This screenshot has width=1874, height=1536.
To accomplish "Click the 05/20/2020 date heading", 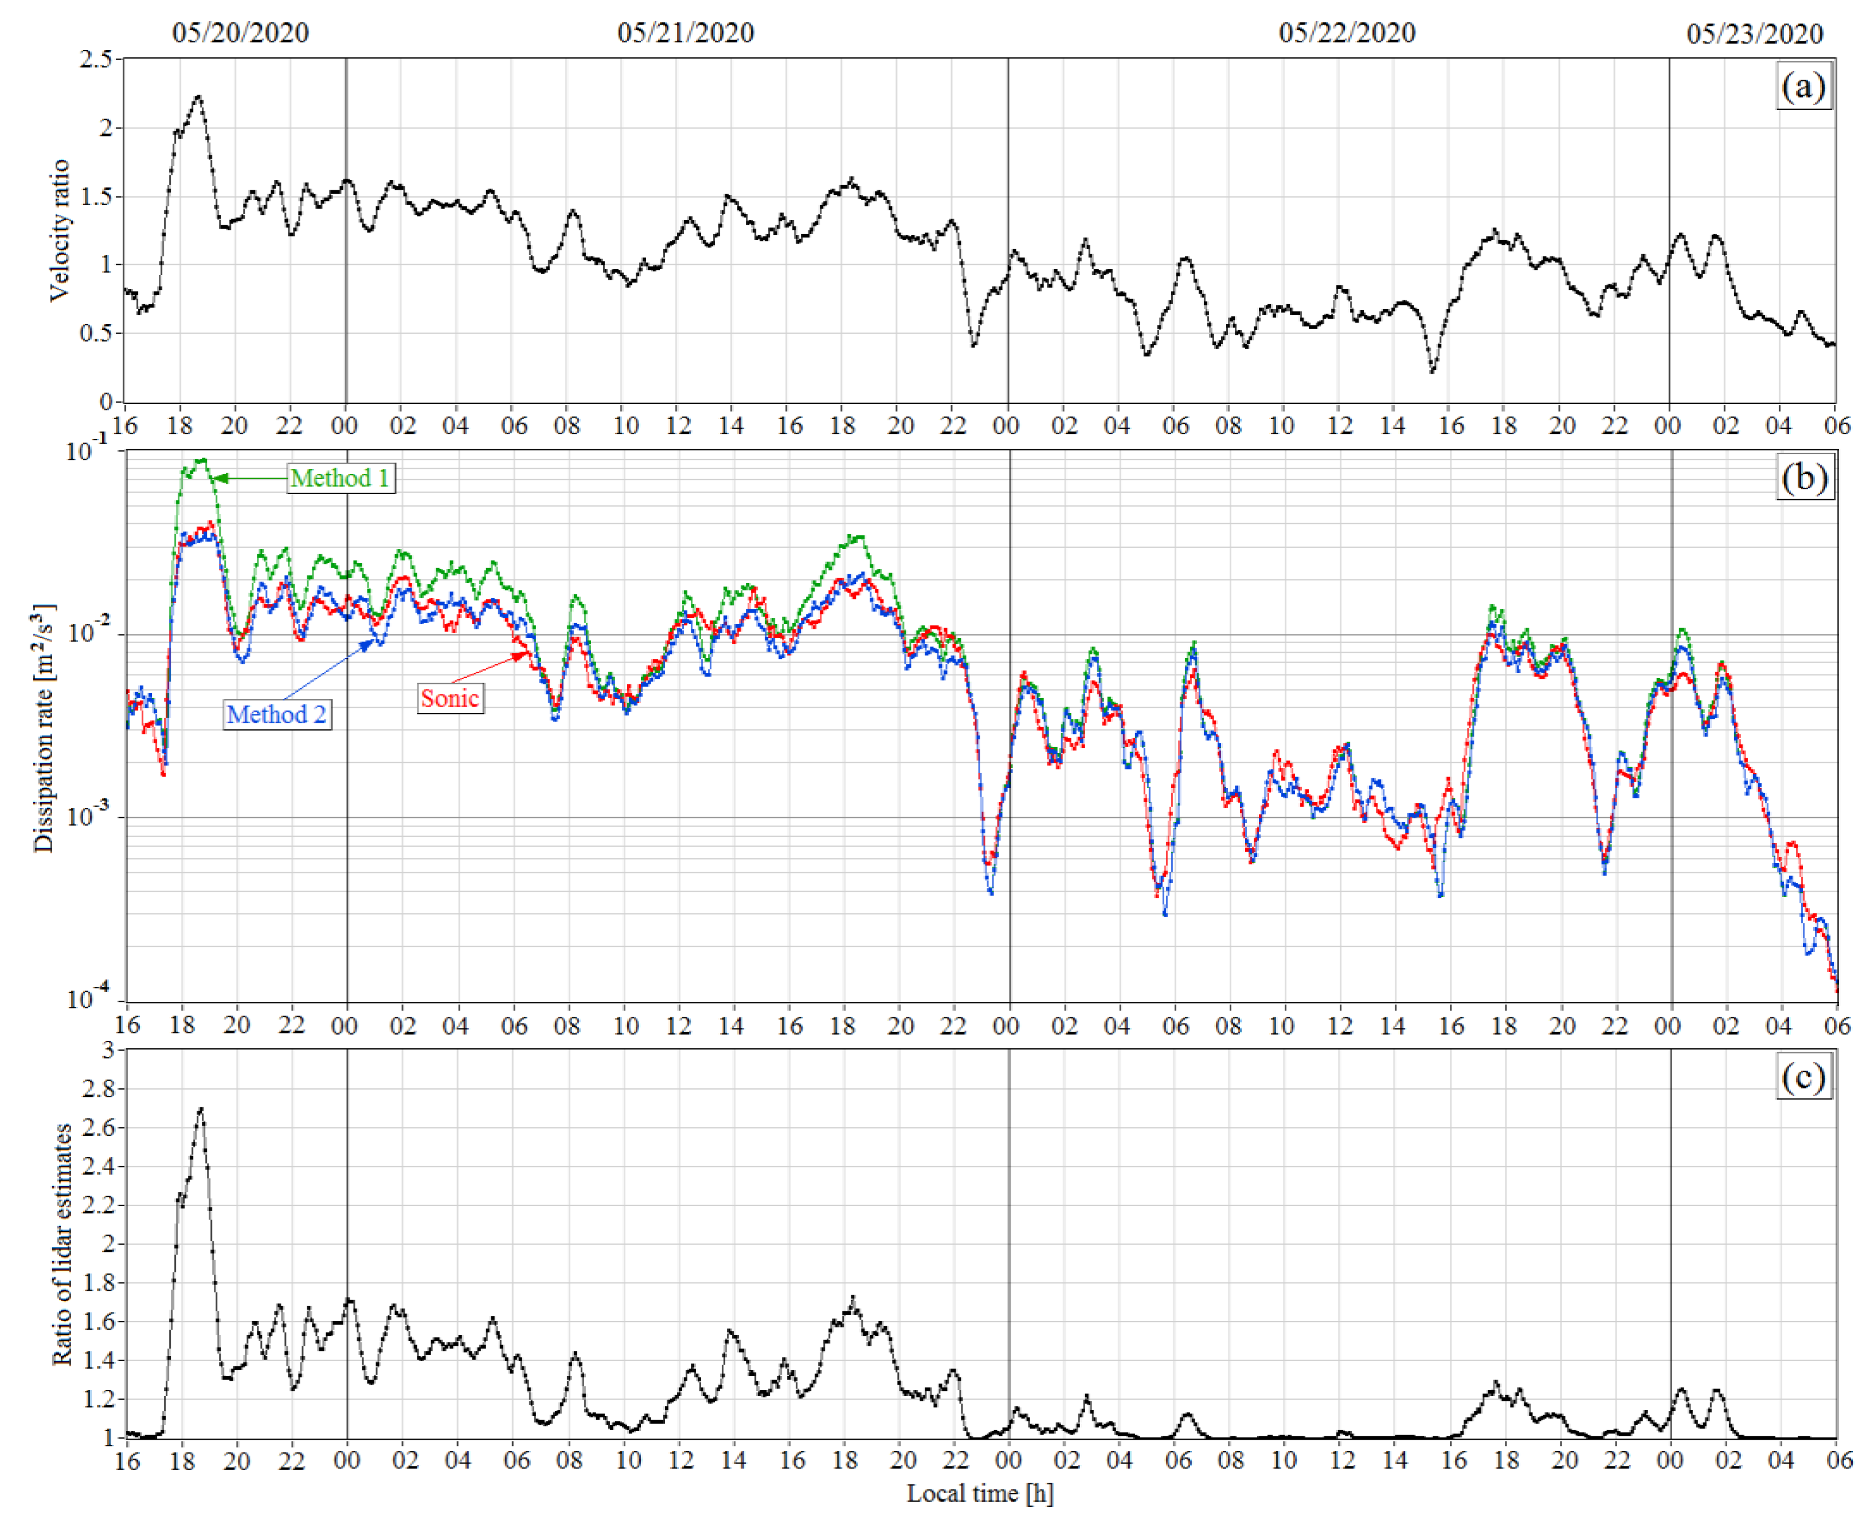I will tap(241, 34).
